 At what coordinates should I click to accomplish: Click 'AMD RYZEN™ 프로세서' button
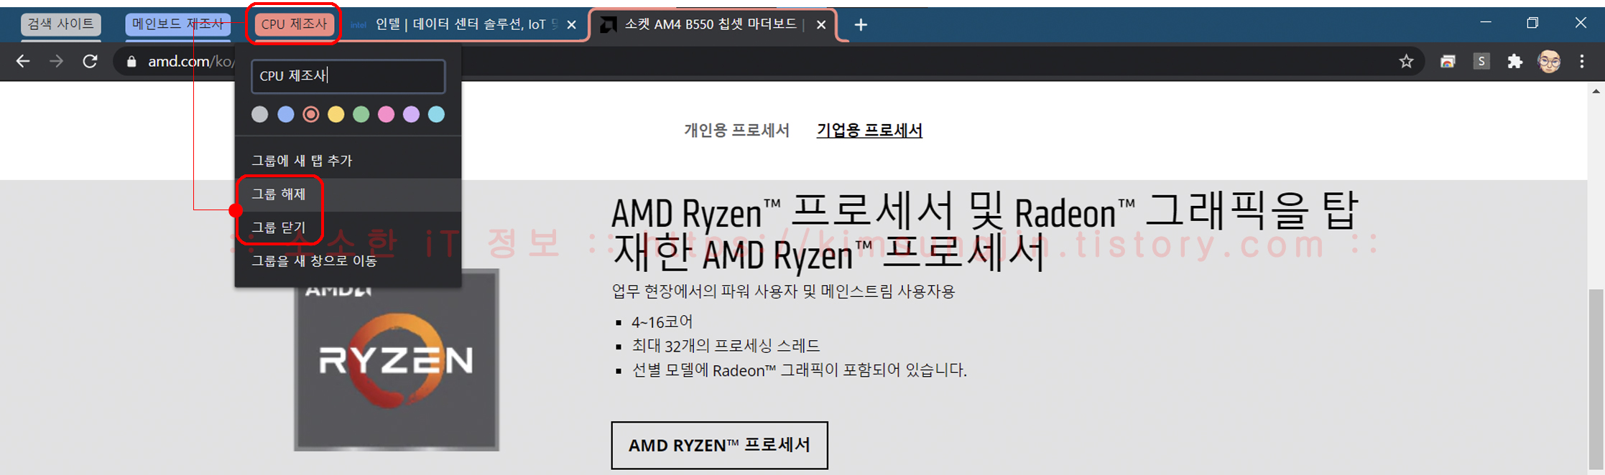click(719, 446)
